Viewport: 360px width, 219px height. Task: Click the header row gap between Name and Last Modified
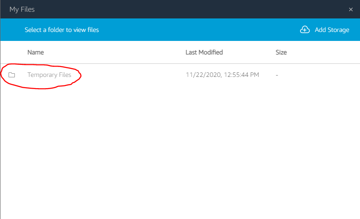click(115, 52)
